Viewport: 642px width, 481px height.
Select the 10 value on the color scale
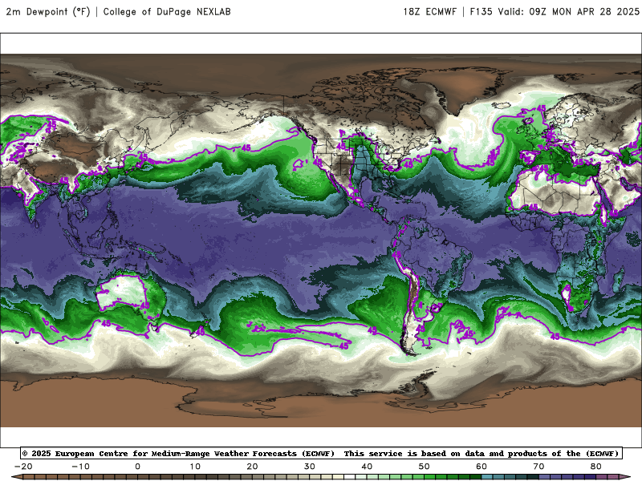coord(195,467)
